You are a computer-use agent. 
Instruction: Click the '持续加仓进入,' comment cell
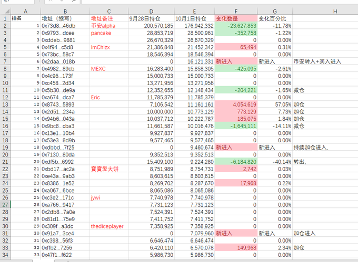[x=325, y=148]
